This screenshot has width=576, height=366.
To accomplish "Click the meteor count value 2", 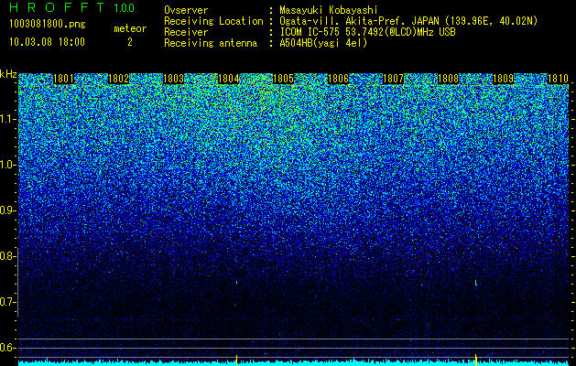I will pos(130,42).
